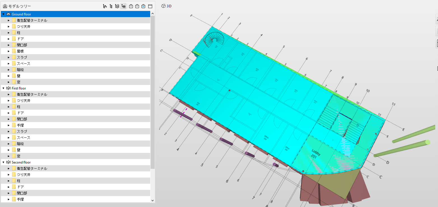Viewport: 438px width, 207px height.
Task: Click the First floor storey icon
Action: [x=8, y=88]
